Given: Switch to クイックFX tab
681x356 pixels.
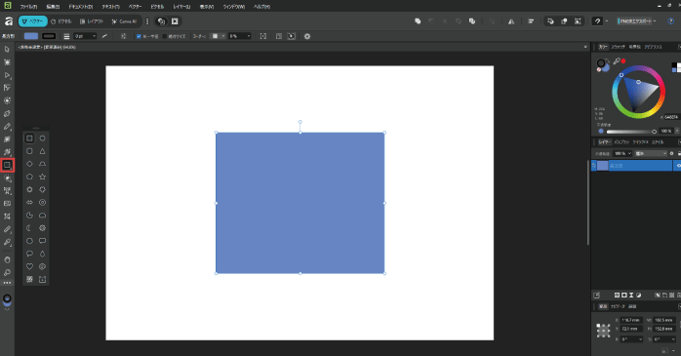Looking at the screenshot, I should (x=640, y=142).
